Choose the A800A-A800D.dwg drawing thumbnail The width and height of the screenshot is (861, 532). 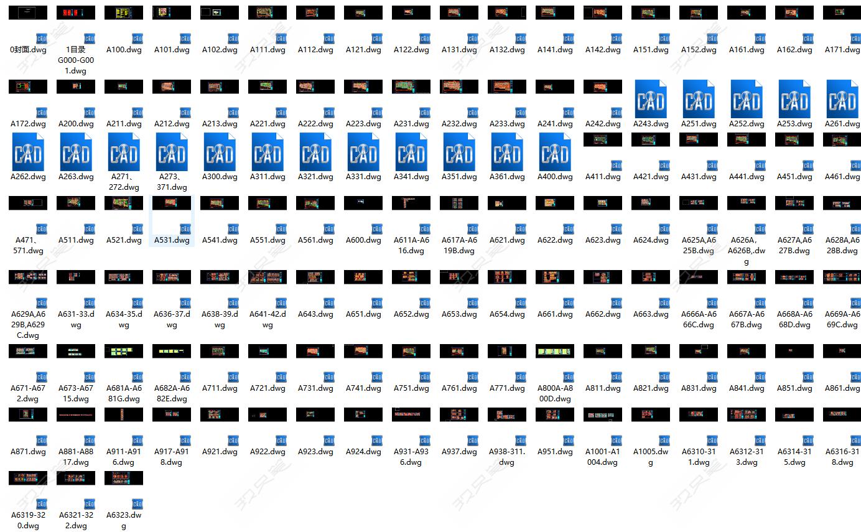pos(555,352)
